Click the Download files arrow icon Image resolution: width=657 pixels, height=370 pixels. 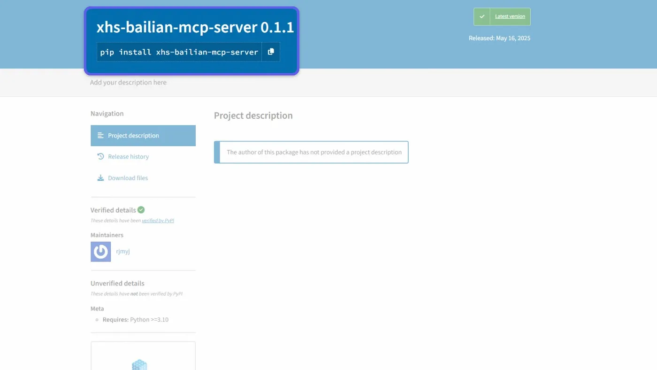coord(100,178)
